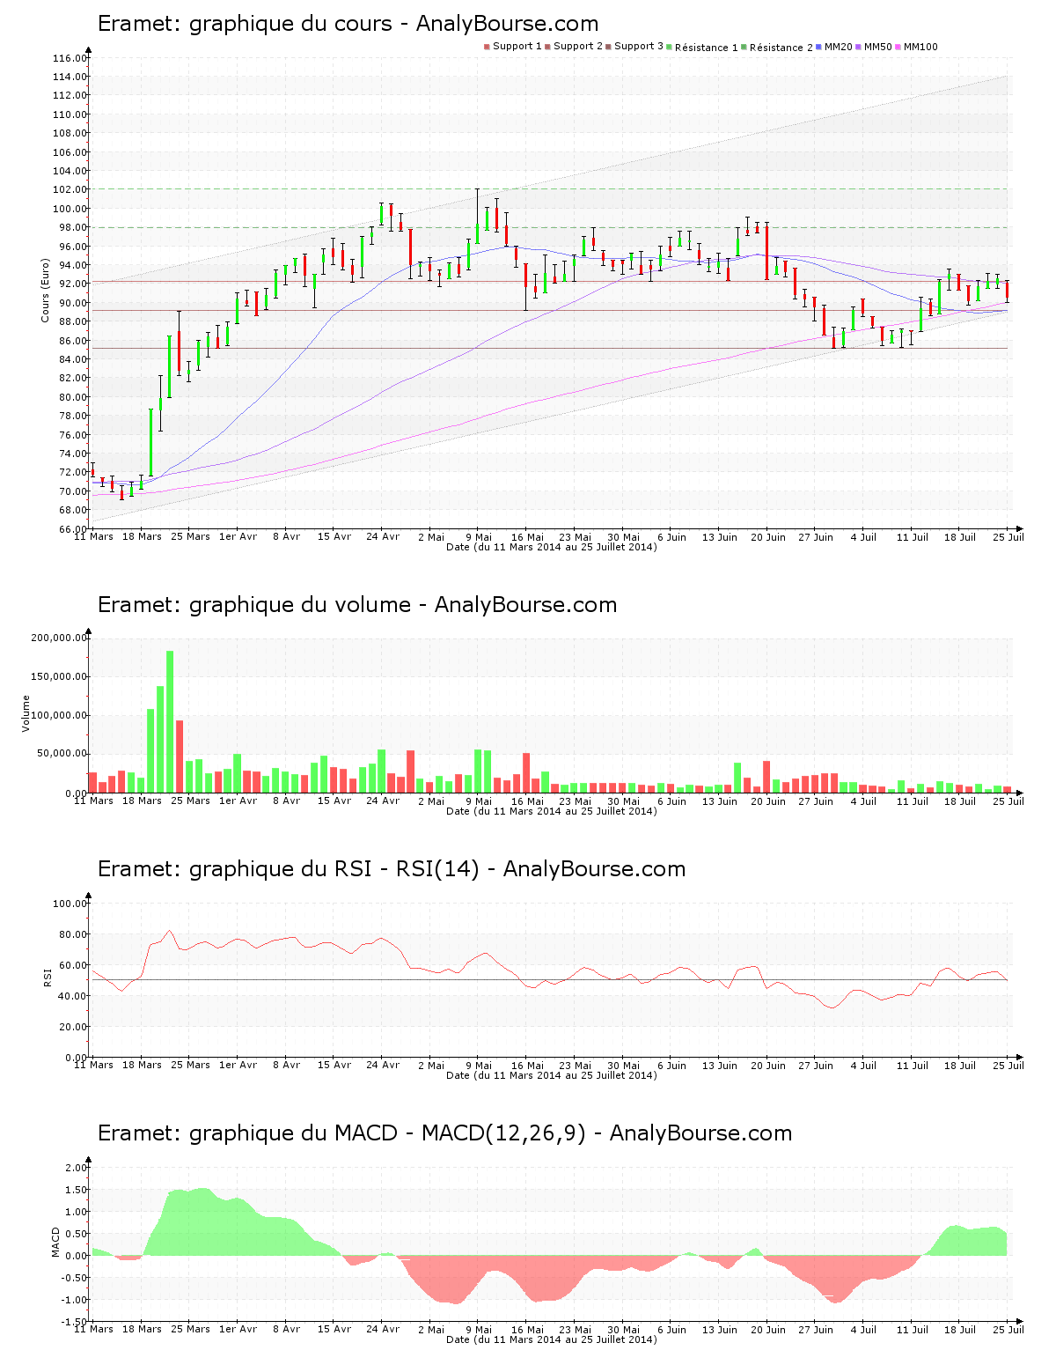Screen dimensions: 1056x1365
Task: Click the pink MM100 color square
Action: [899, 48]
